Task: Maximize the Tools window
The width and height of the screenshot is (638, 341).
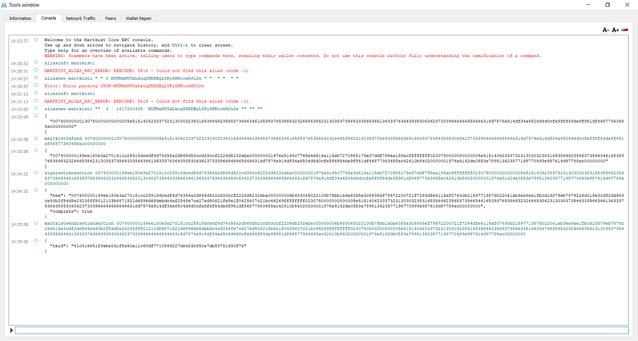Action: tap(608, 5)
